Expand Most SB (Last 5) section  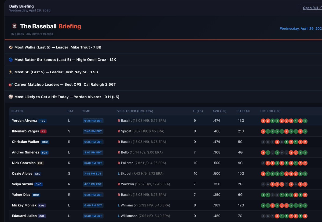163,72
